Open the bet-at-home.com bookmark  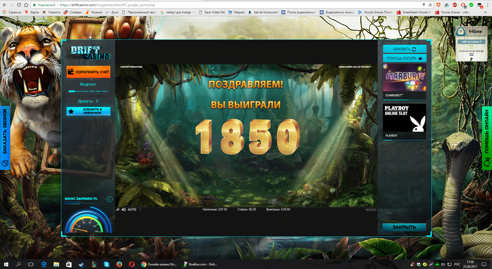pyautogui.click(x=263, y=12)
